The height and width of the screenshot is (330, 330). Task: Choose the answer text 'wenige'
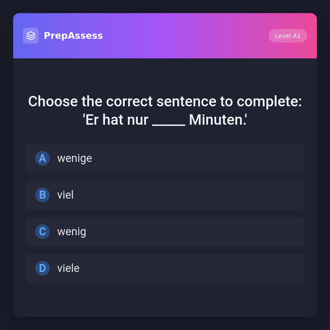point(75,158)
